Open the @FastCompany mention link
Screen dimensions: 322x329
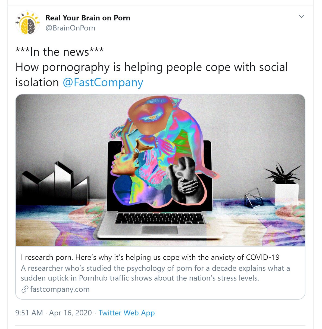click(x=103, y=82)
